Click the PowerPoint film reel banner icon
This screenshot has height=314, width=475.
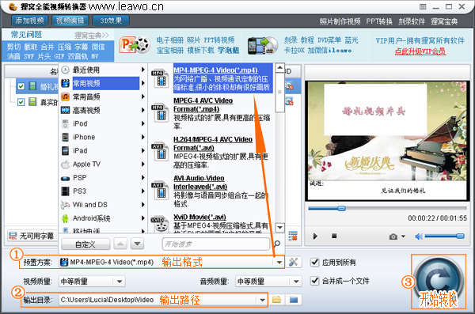point(135,45)
